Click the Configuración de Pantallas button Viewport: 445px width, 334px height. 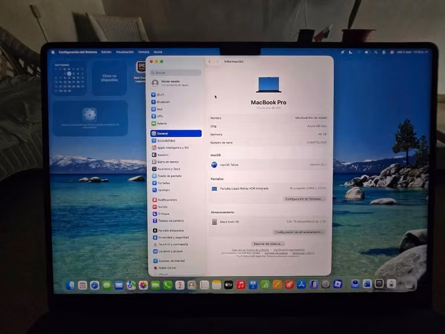click(304, 199)
